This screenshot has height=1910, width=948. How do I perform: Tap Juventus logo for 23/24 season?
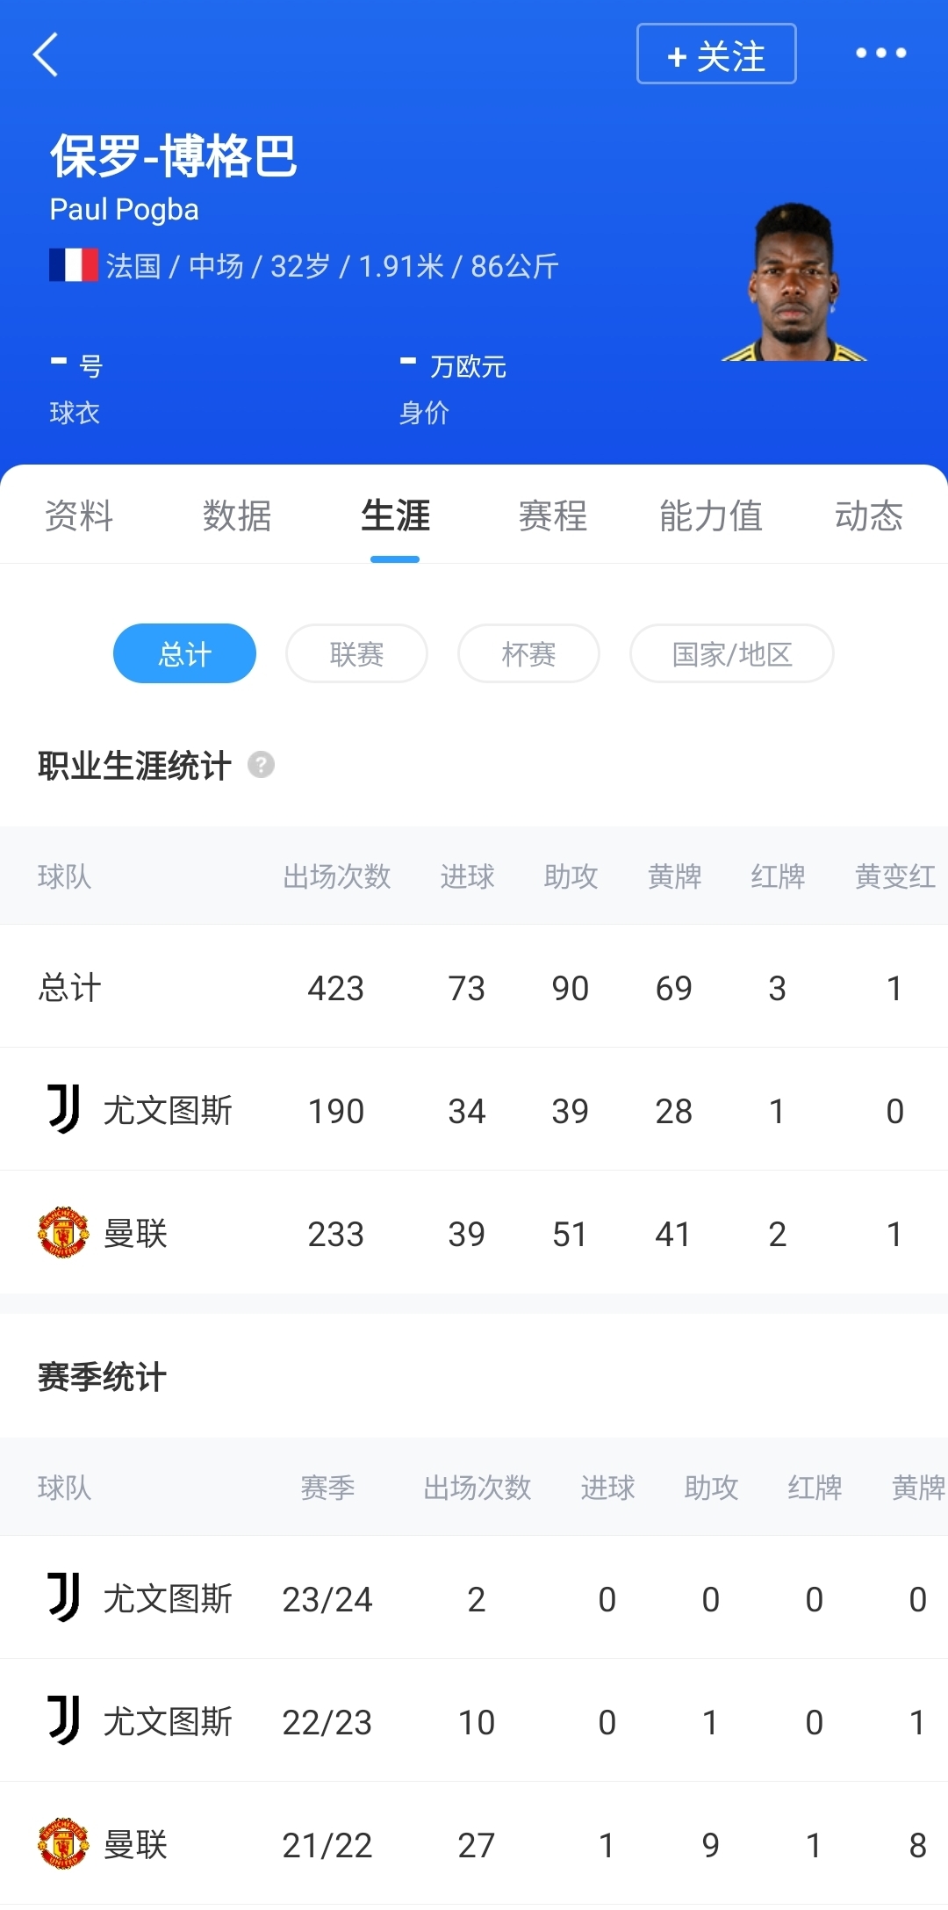coord(63,1597)
